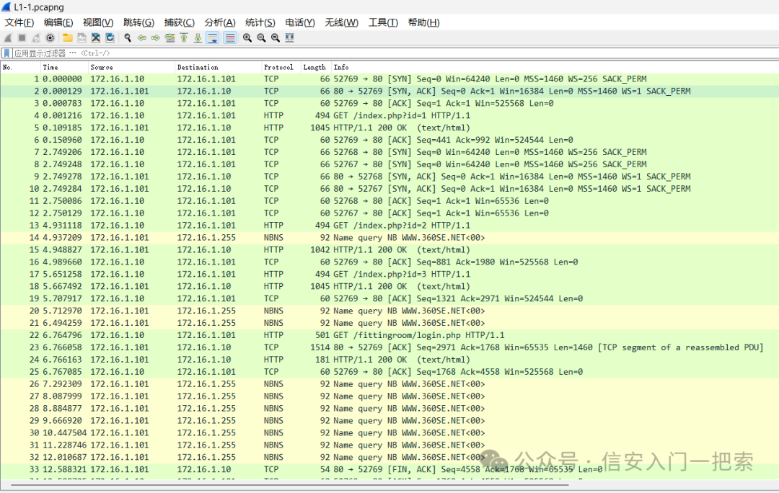Image resolution: width=779 pixels, height=493 pixels.
Task: Sort by the Source column header
Action: [x=131, y=67]
